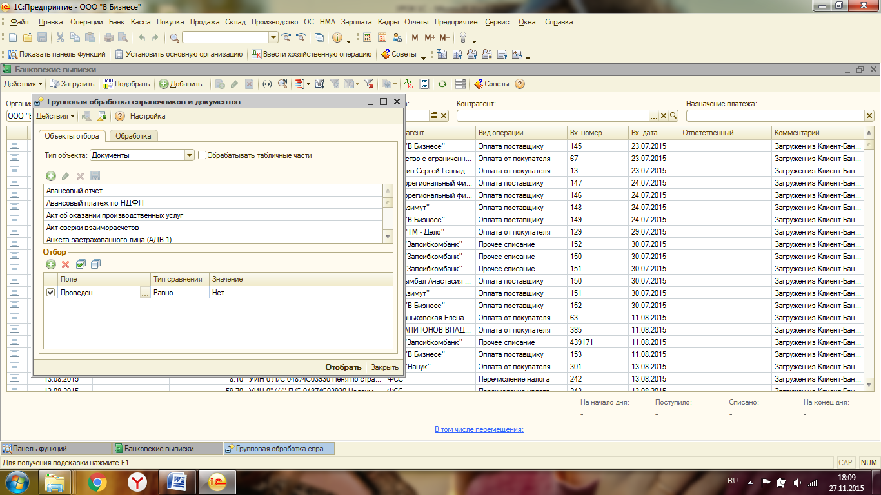The image size is (881, 495).
Task: Click Установить основную организацию
Action: click(179, 55)
